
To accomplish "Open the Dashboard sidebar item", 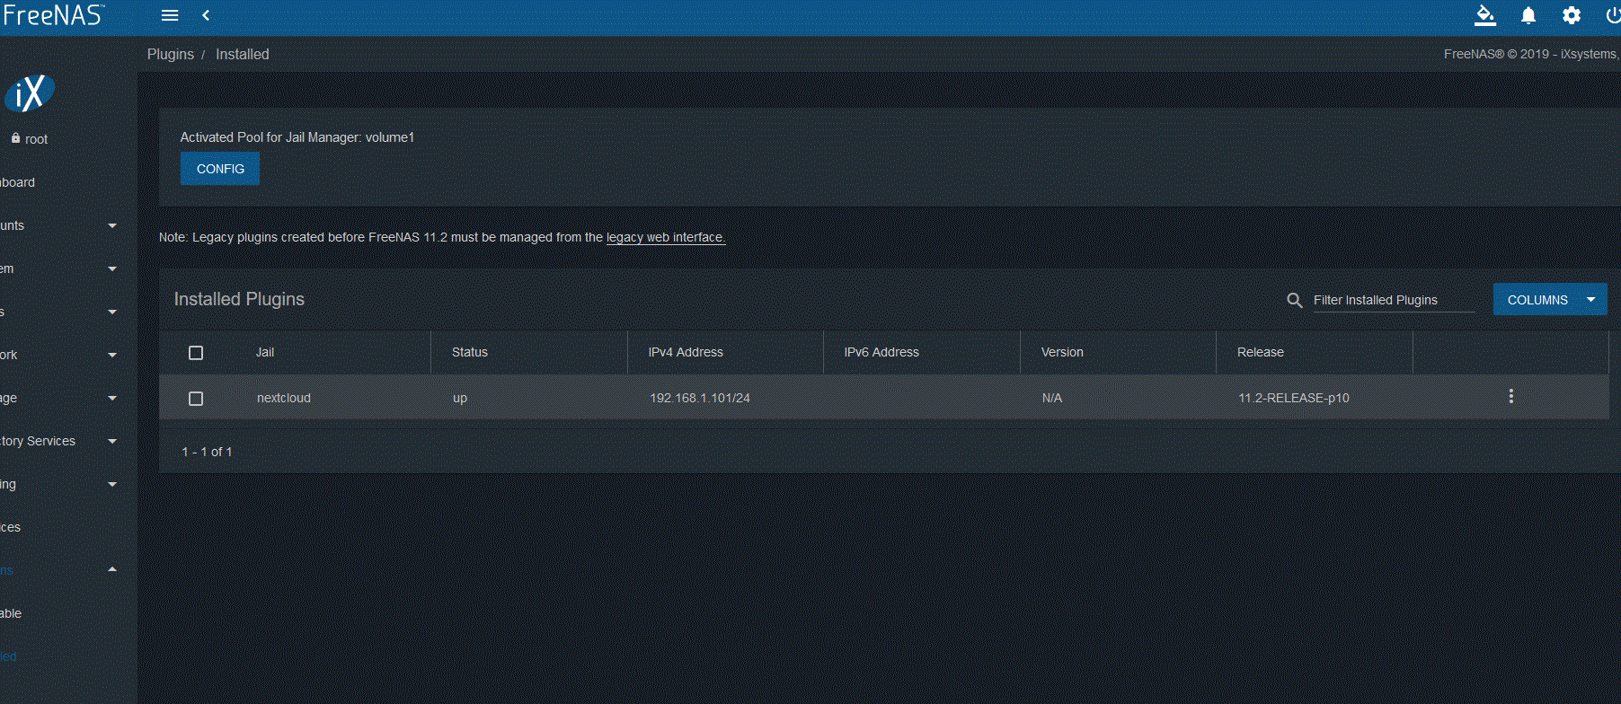I will click(18, 182).
